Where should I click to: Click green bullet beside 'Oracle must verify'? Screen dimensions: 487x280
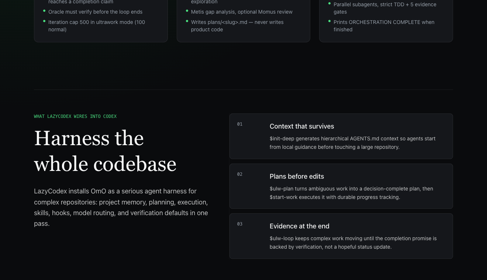(44, 11)
